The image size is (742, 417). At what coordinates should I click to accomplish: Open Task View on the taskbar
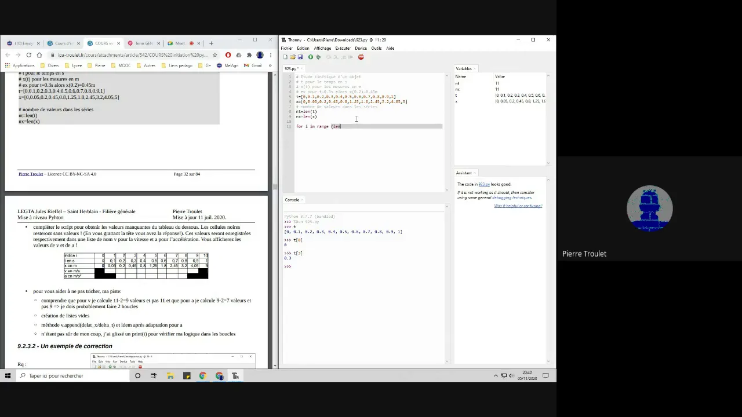tap(154, 376)
